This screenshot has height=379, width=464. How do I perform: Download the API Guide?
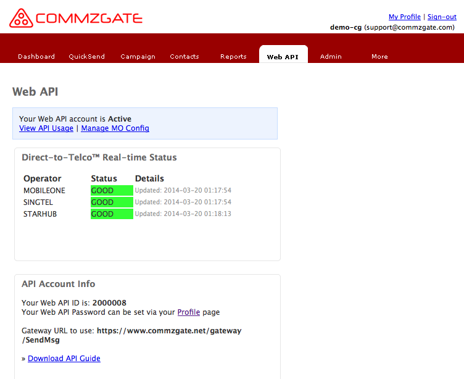(x=64, y=358)
